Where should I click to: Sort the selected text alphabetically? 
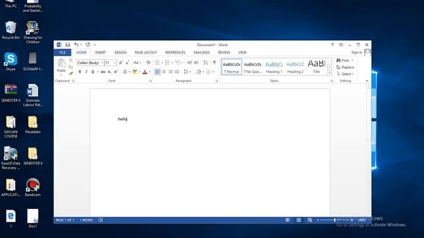pos(205,63)
